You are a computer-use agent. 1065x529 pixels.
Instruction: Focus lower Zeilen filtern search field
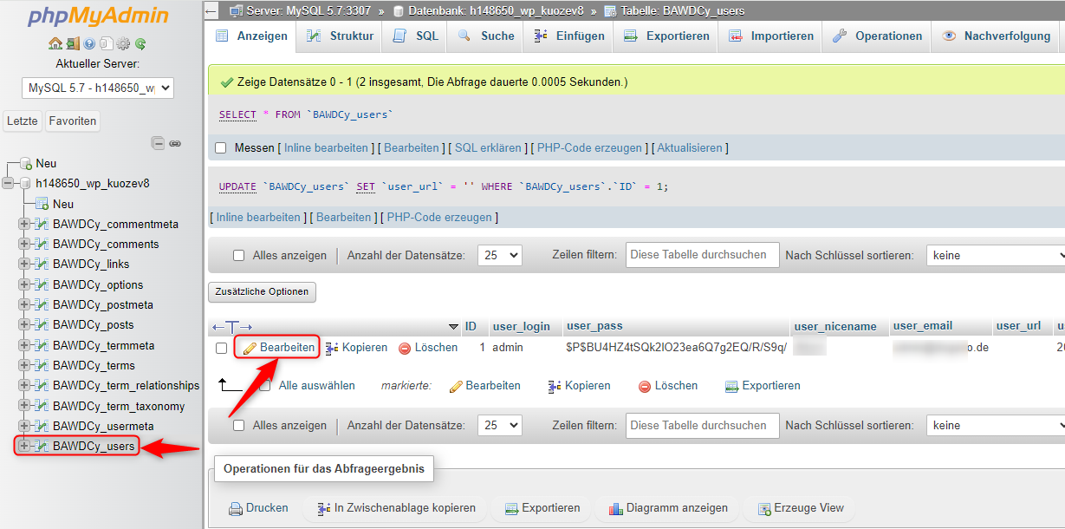702,425
